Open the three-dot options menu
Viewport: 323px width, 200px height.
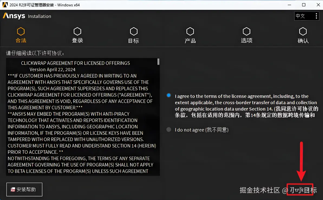pyautogui.click(x=317, y=16)
